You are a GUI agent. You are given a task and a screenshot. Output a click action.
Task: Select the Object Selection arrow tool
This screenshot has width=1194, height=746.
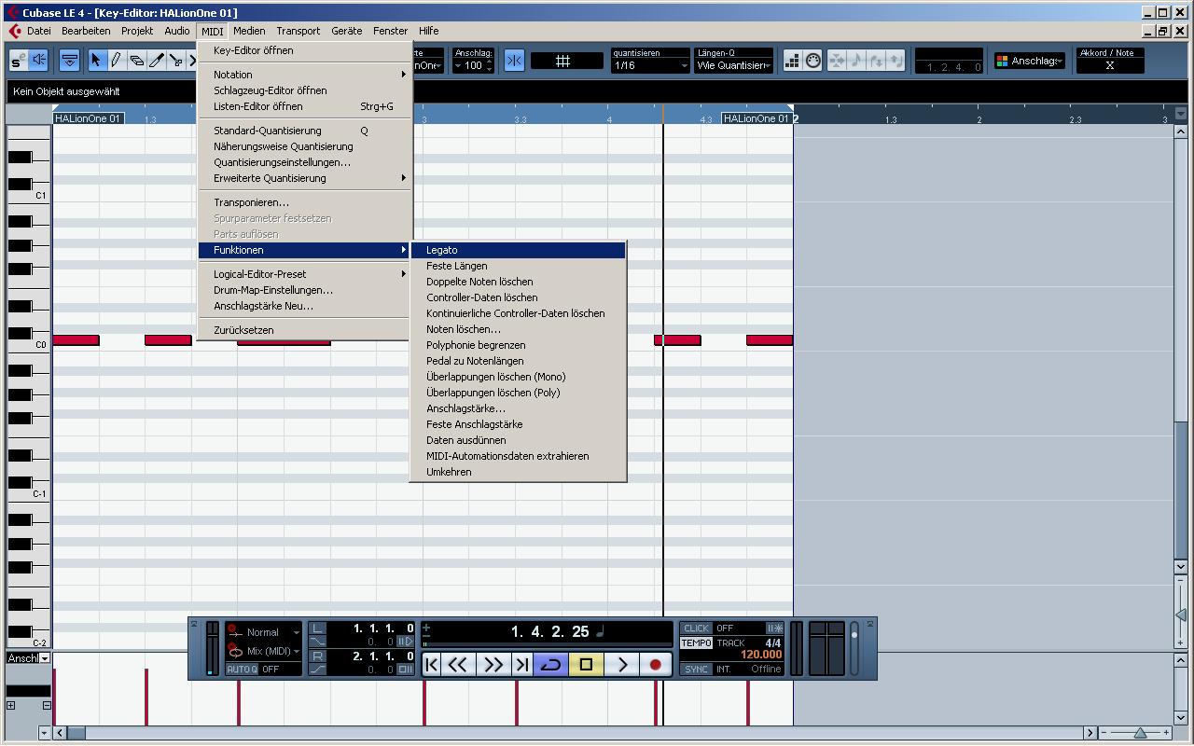97,61
